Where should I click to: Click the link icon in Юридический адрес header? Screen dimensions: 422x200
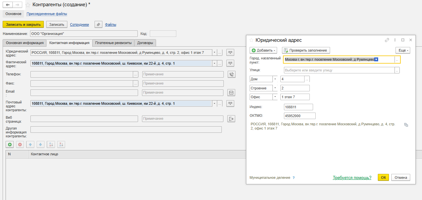pyautogui.click(x=387, y=40)
